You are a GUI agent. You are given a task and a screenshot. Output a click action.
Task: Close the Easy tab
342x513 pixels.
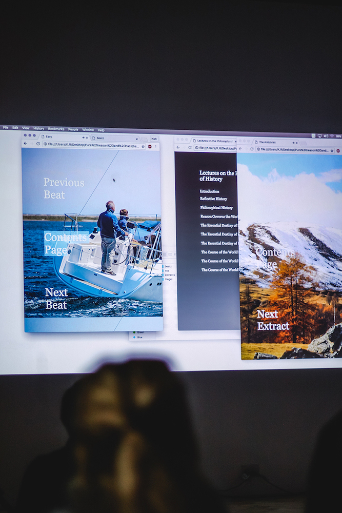pos(87,137)
